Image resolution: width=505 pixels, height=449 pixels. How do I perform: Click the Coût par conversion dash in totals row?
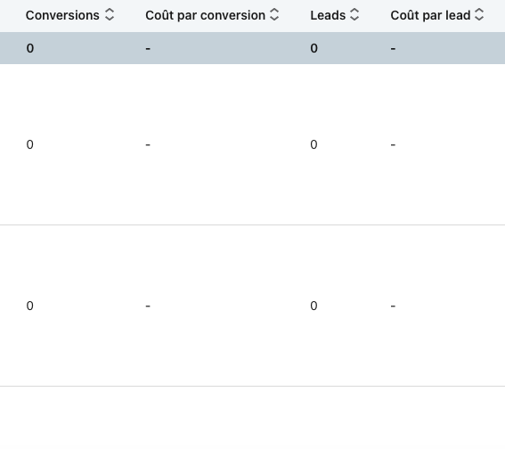[148, 49]
